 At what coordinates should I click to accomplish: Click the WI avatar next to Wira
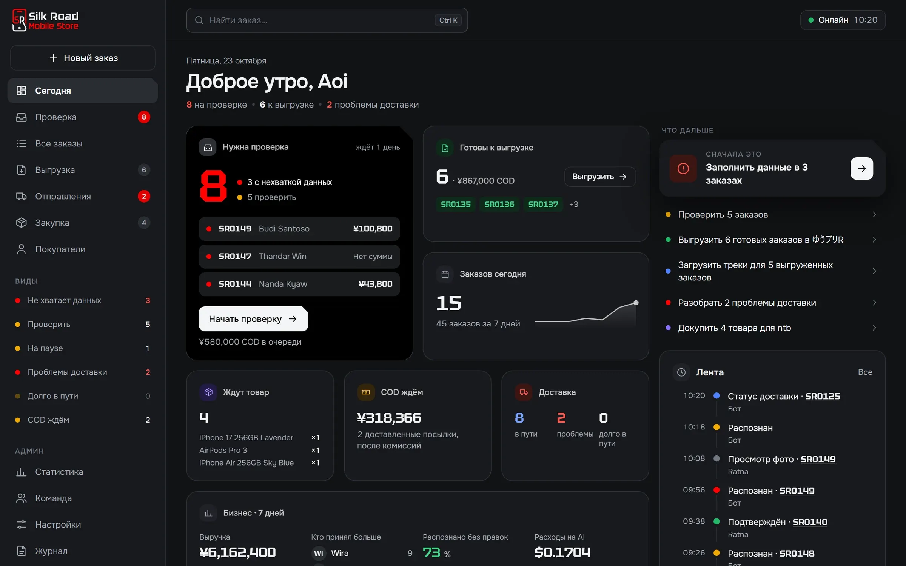pos(319,553)
